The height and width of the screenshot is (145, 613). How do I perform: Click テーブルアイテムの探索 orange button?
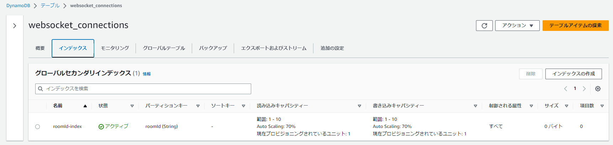click(x=575, y=26)
